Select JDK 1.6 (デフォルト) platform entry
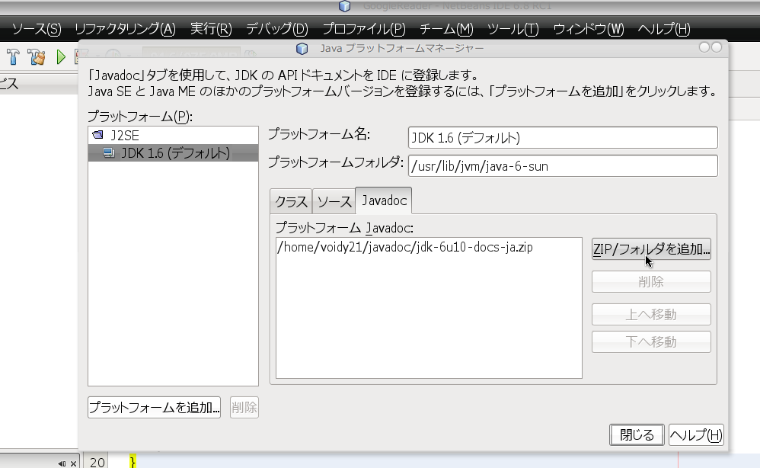The height and width of the screenshot is (468, 760). click(x=173, y=153)
